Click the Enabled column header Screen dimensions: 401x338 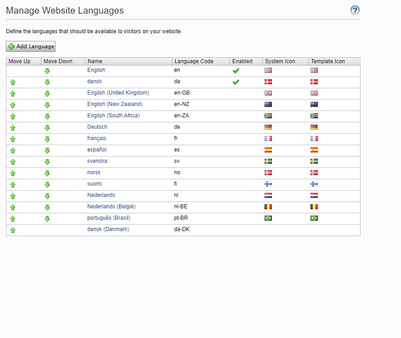click(x=242, y=61)
